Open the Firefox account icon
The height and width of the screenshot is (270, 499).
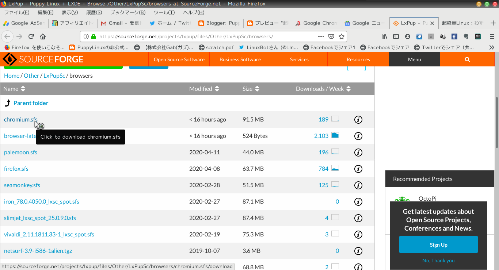pos(408,36)
